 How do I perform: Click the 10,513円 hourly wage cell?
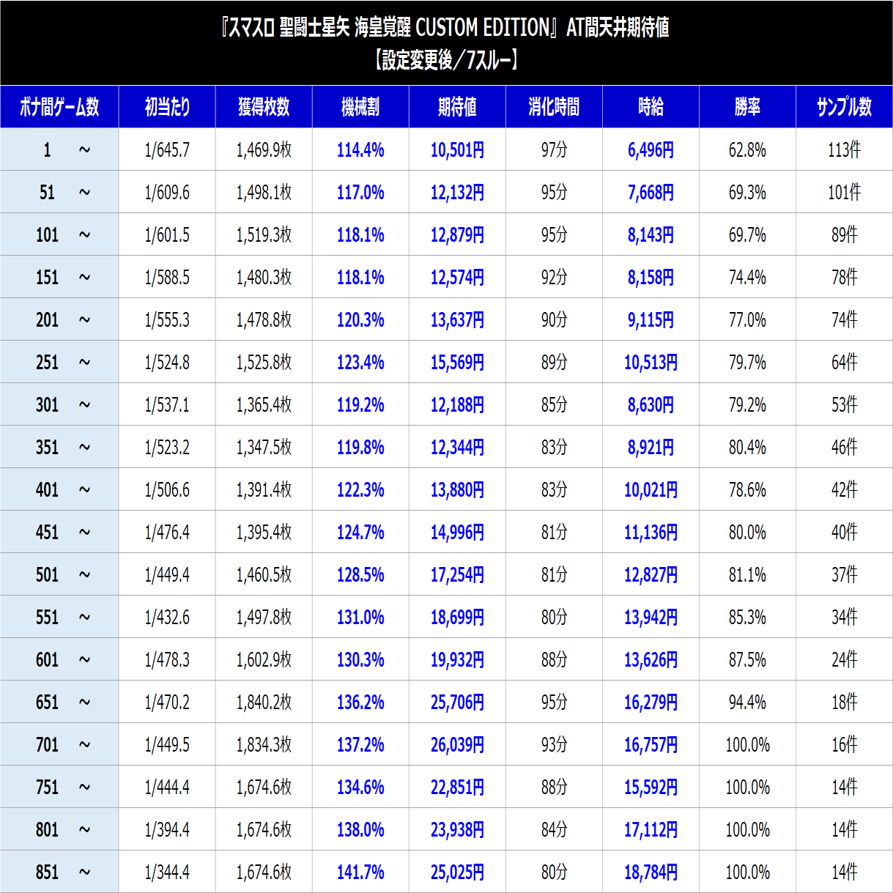[x=651, y=362]
